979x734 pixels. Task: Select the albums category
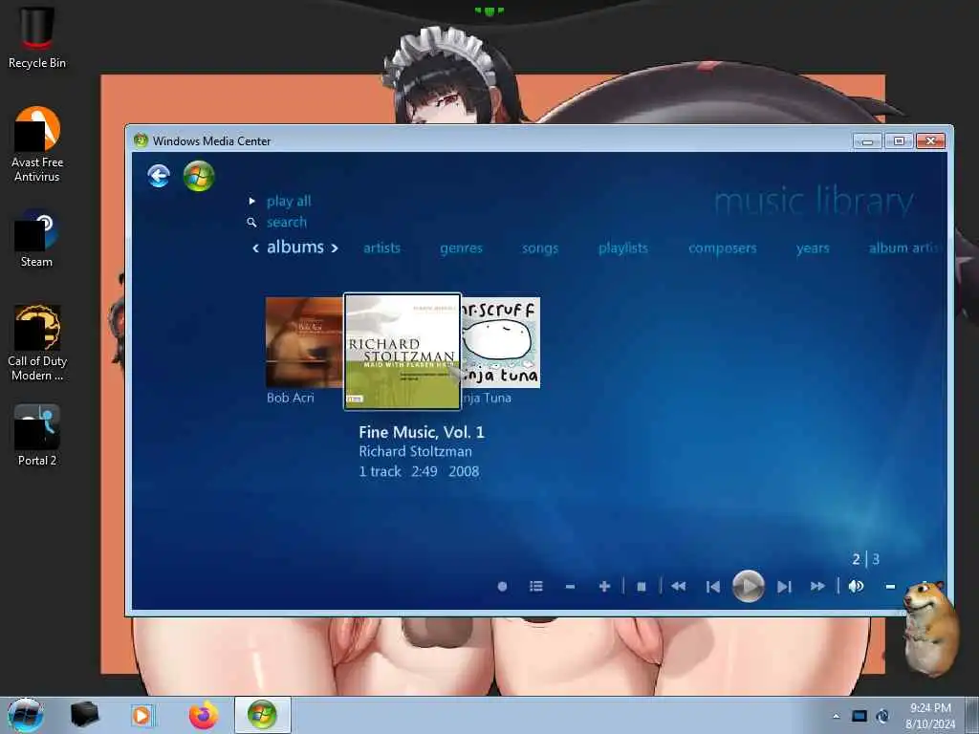(295, 247)
